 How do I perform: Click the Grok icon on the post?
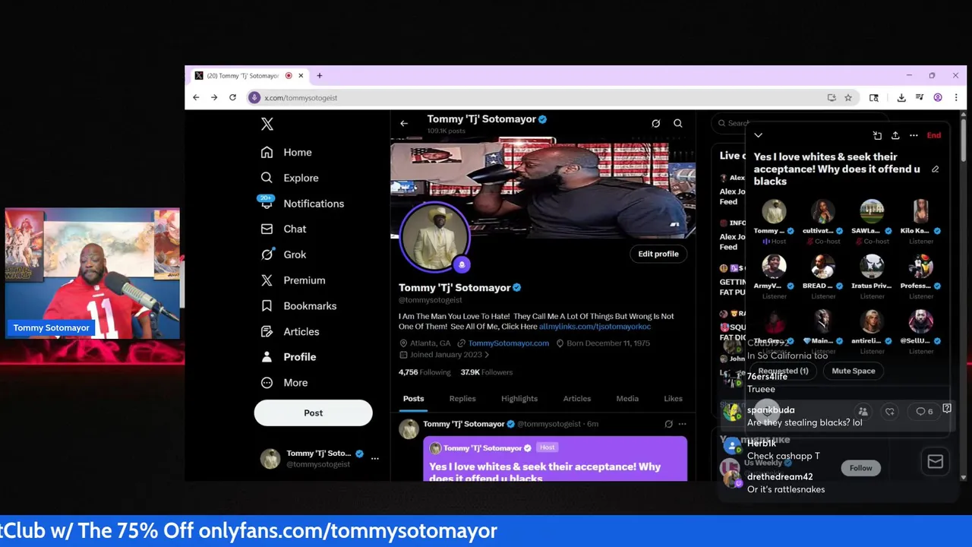pyautogui.click(x=668, y=424)
